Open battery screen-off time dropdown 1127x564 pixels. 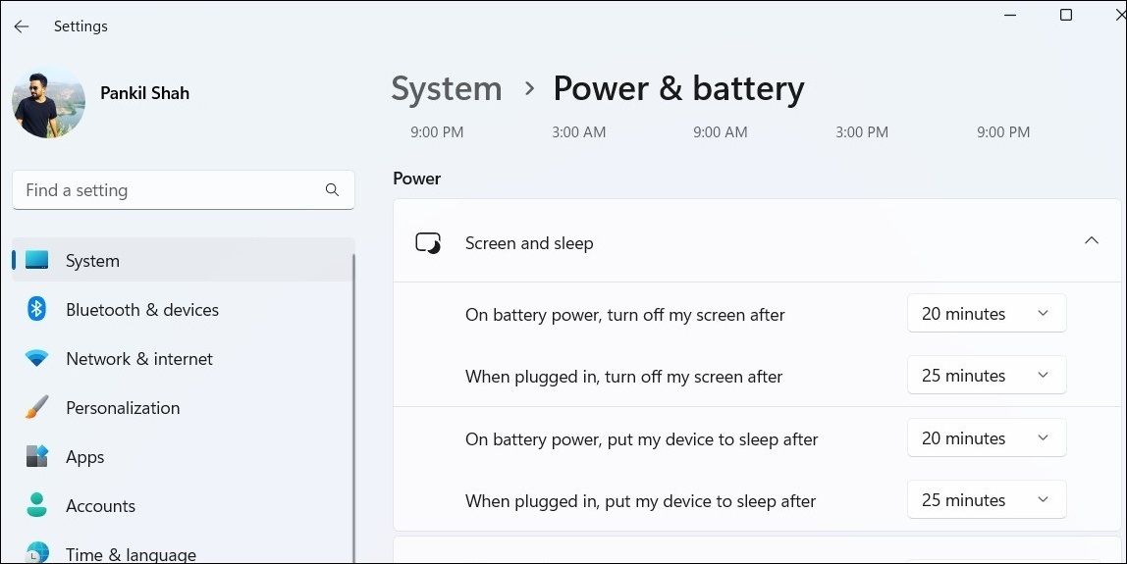click(x=986, y=314)
